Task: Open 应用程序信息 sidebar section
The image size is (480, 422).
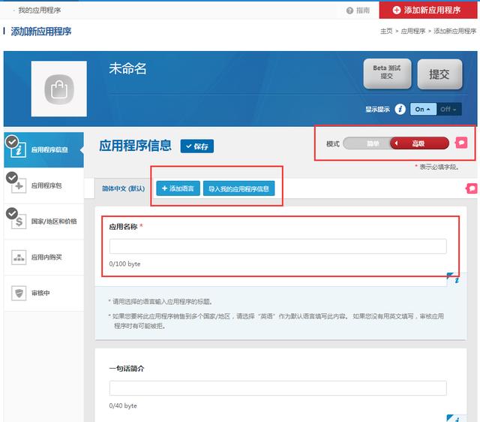Action: (x=43, y=149)
